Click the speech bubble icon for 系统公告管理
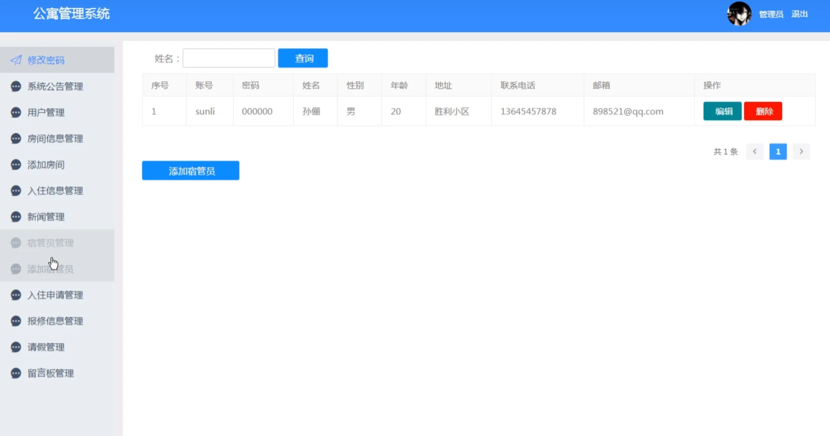 point(15,86)
